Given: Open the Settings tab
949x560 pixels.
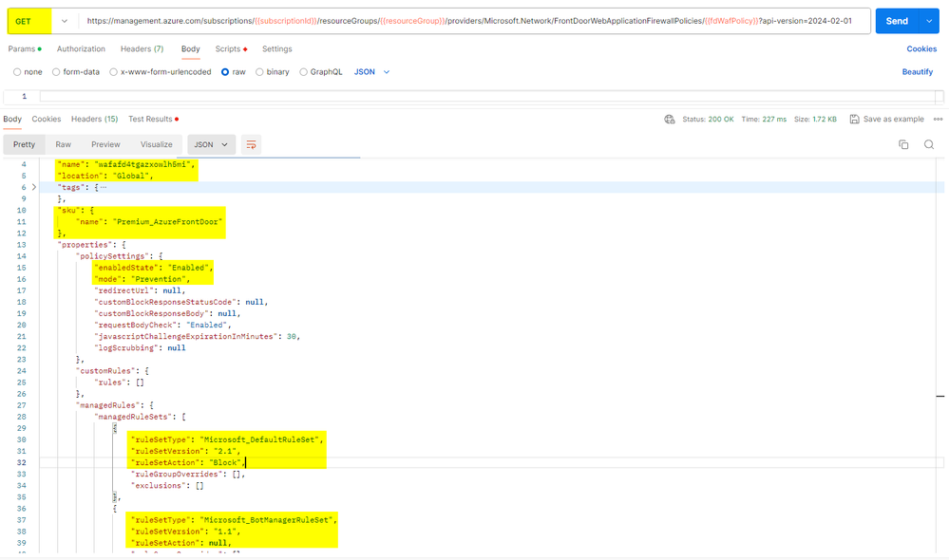Looking at the screenshot, I should tap(277, 49).
